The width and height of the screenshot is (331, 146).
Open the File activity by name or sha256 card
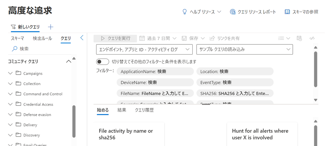pos(129,134)
